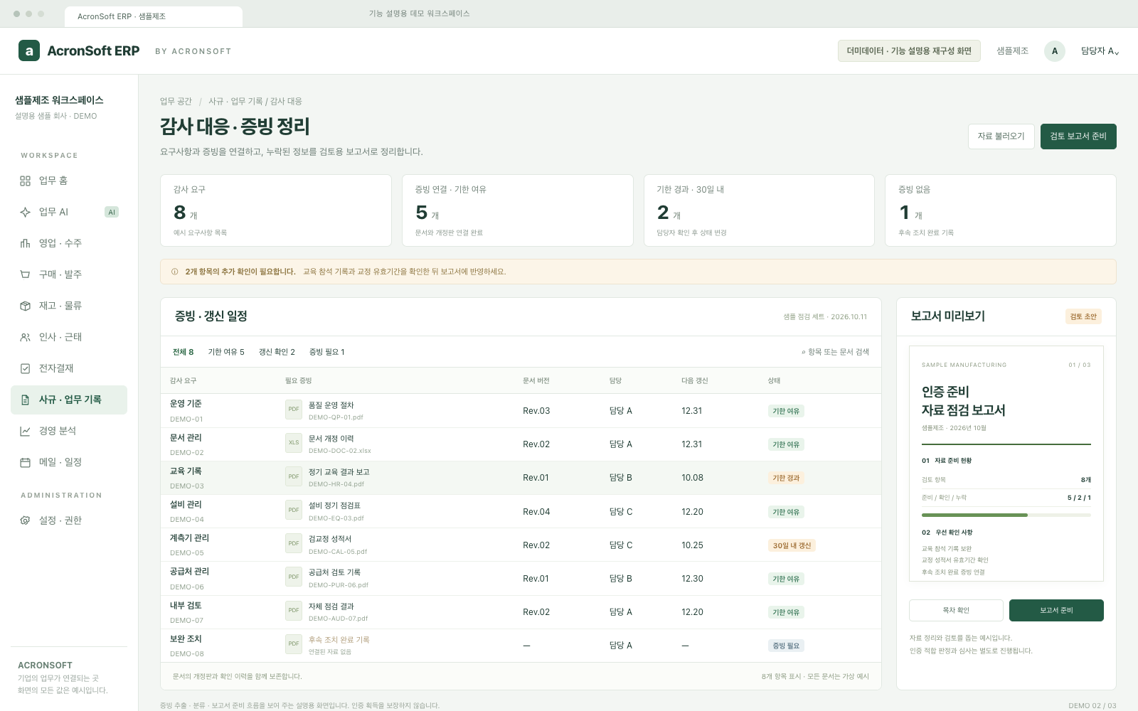Click the report preparation progress bar
Viewport: 1138px width, 711px height.
coord(1006,515)
